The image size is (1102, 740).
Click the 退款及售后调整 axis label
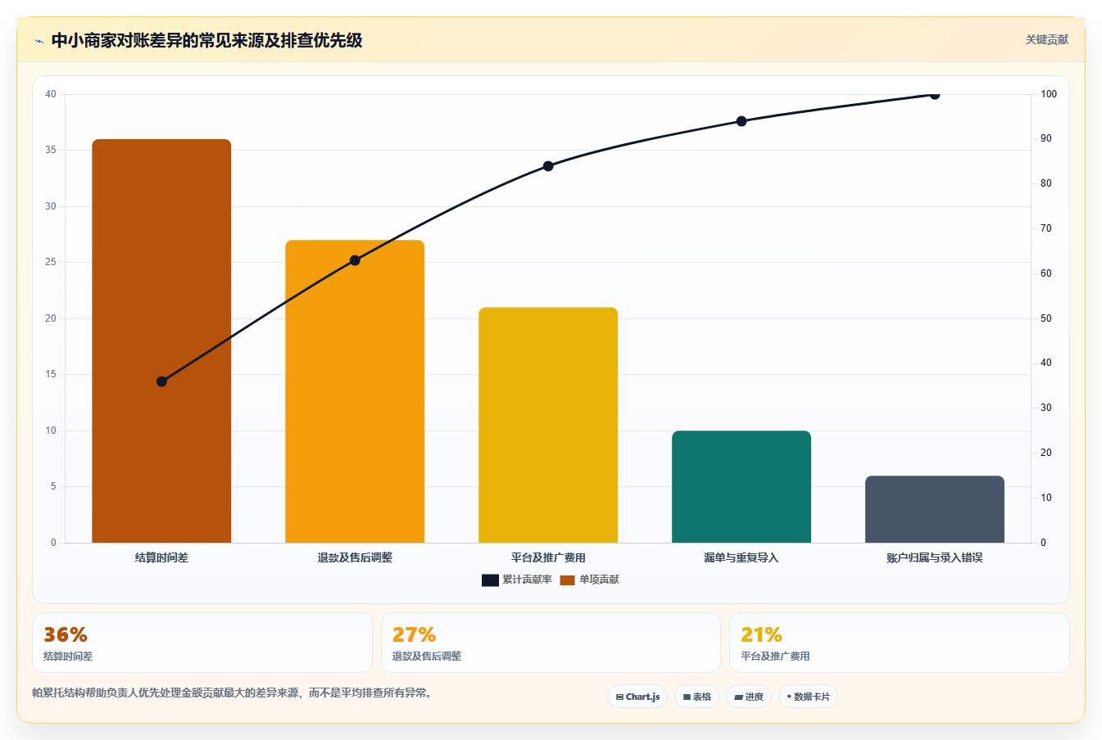(x=355, y=557)
